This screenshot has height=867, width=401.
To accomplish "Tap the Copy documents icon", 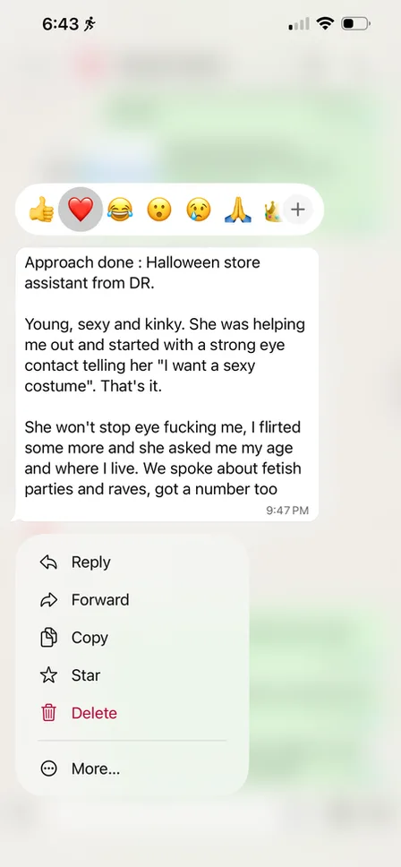I will 49,638.
